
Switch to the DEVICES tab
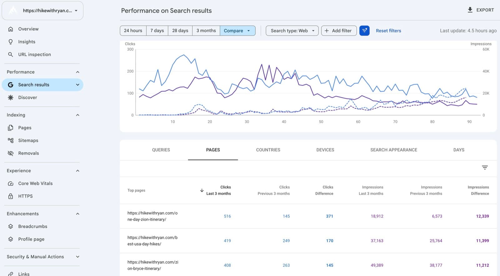pyautogui.click(x=325, y=150)
